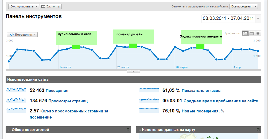Click the chart data point at 14 марта

pyautogui.click(x=59, y=51)
